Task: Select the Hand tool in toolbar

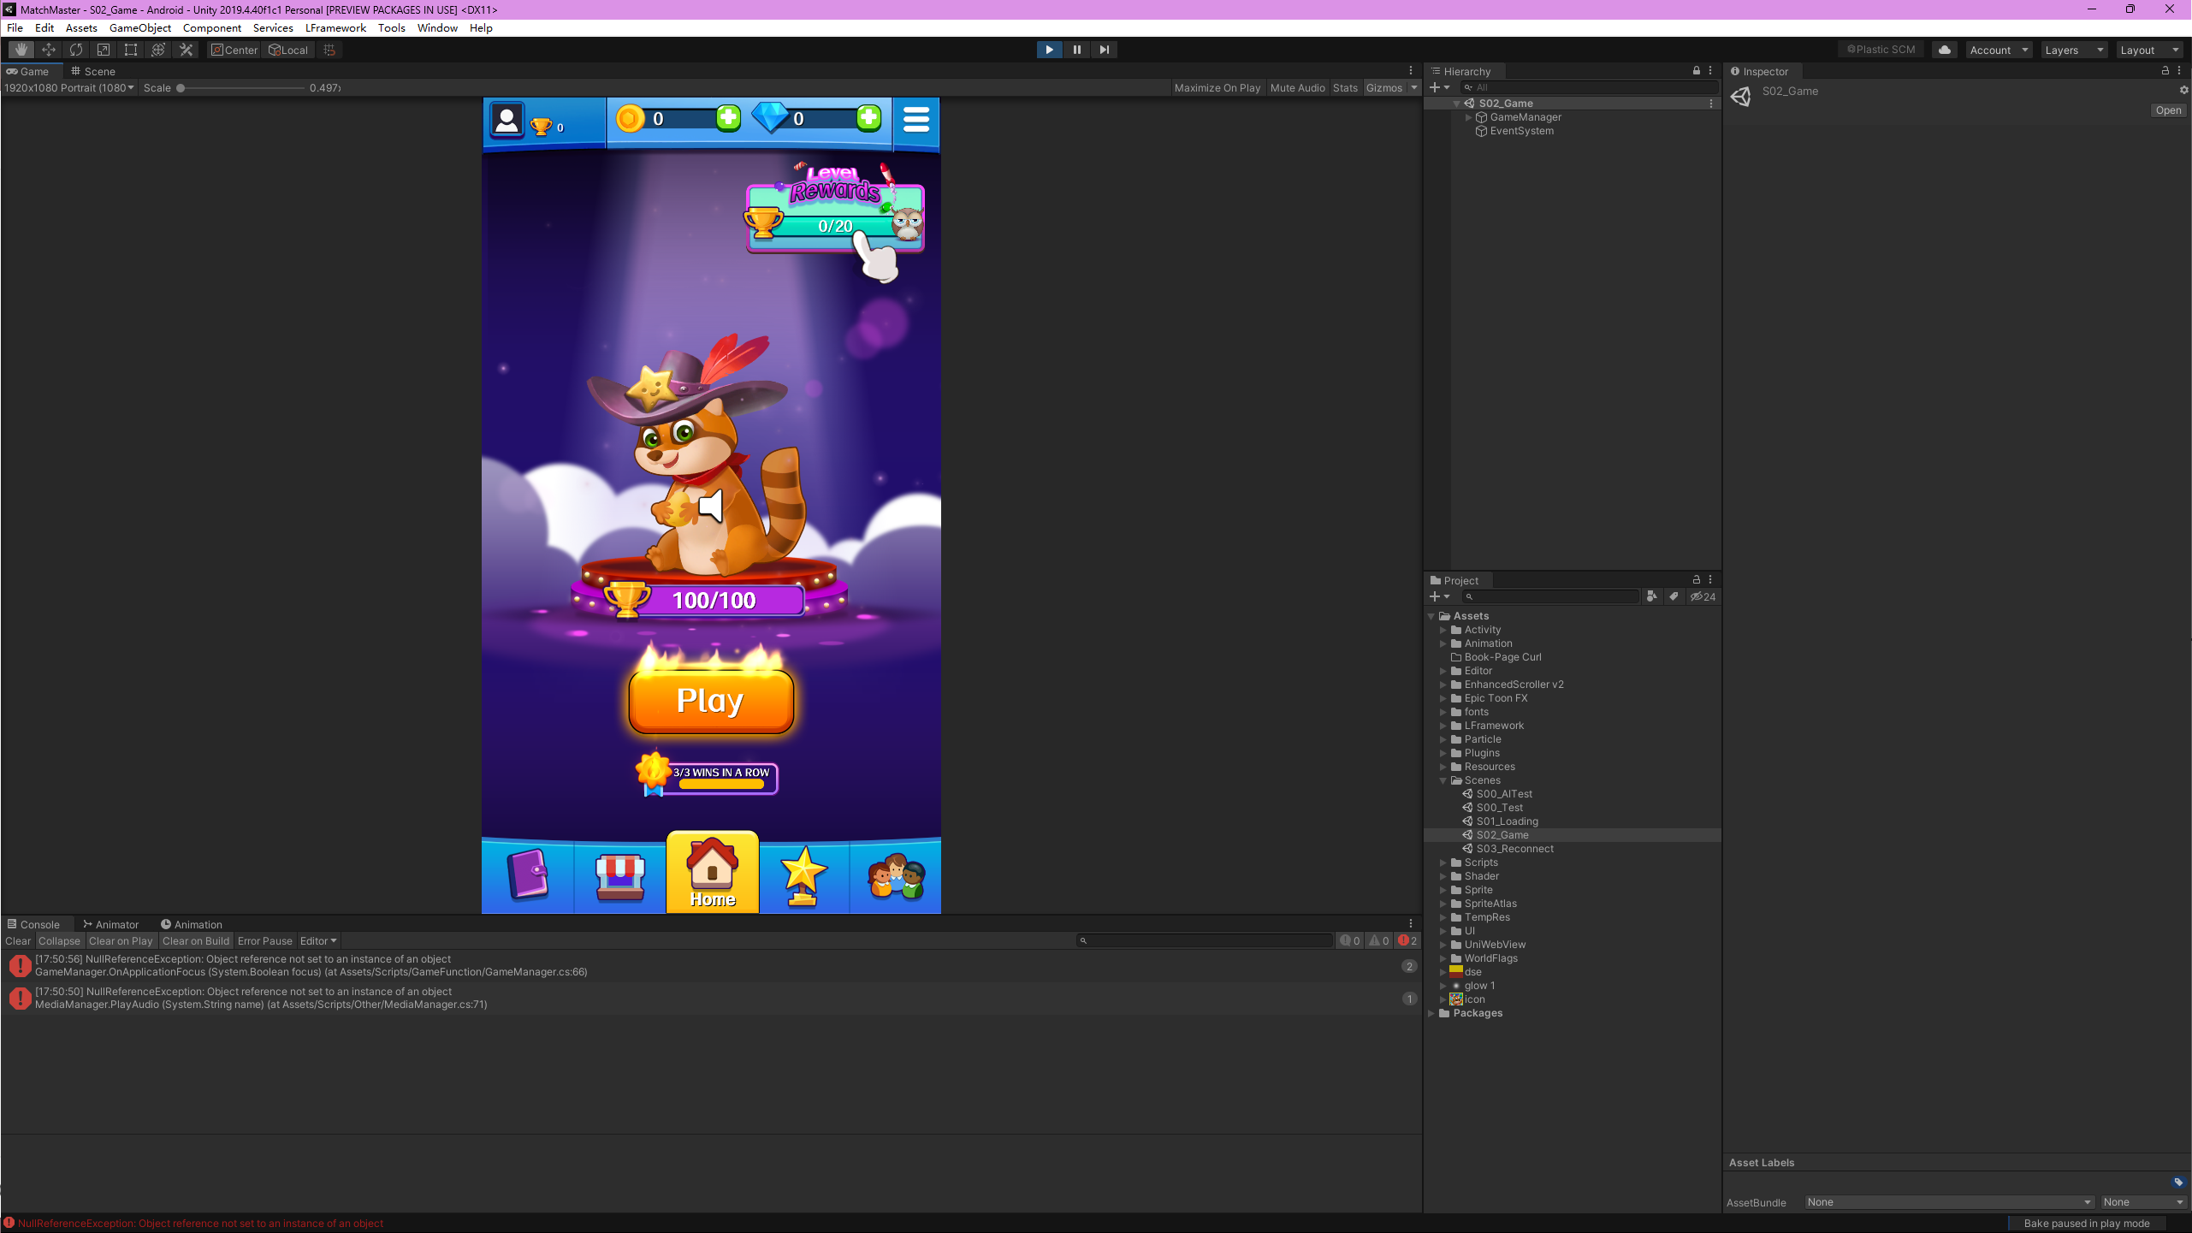Action: 21,50
